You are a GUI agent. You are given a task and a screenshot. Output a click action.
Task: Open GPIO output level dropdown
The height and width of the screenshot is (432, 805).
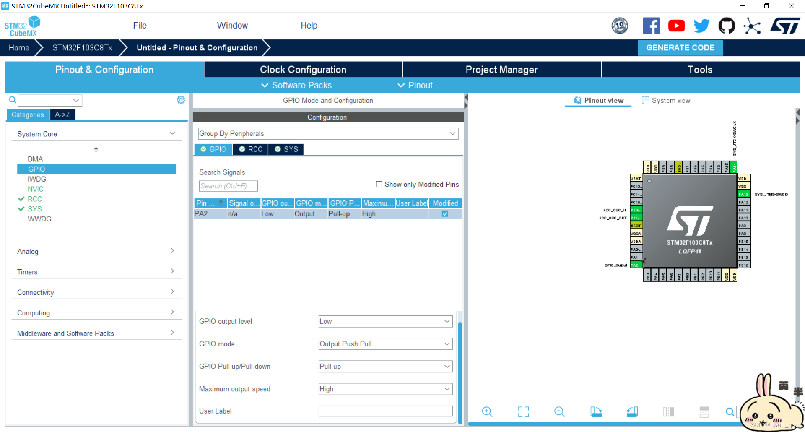(x=385, y=321)
